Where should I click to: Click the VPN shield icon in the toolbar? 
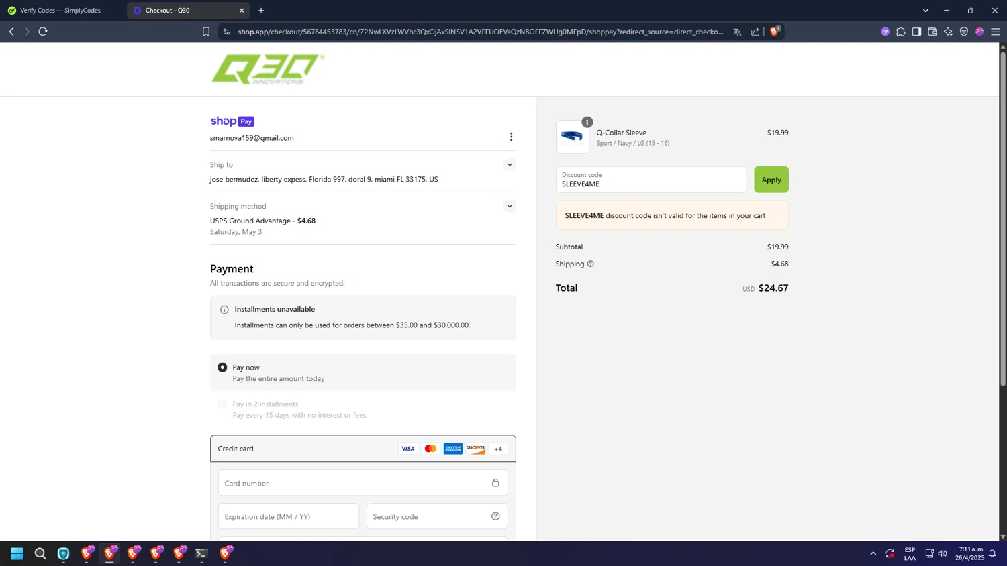pyautogui.click(x=964, y=32)
